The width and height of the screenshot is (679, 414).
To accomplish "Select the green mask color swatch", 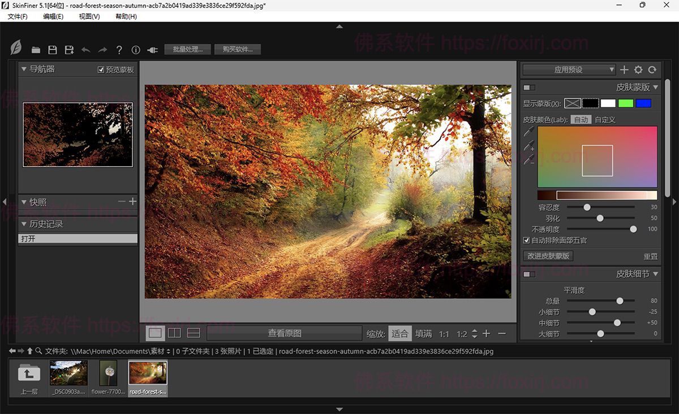I will pyautogui.click(x=625, y=103).
